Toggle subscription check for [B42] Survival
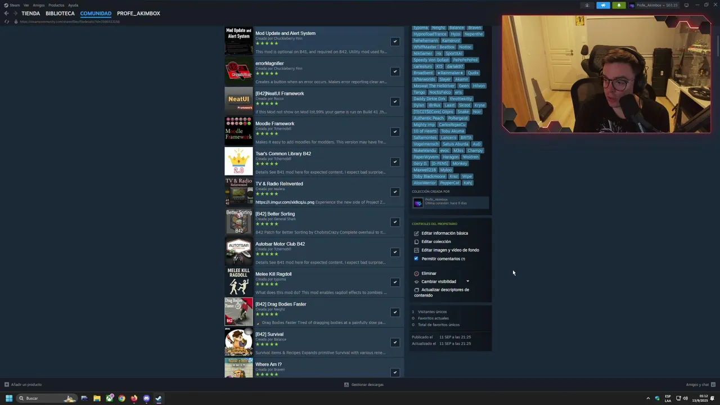The image size is (720, 405). 395,342
